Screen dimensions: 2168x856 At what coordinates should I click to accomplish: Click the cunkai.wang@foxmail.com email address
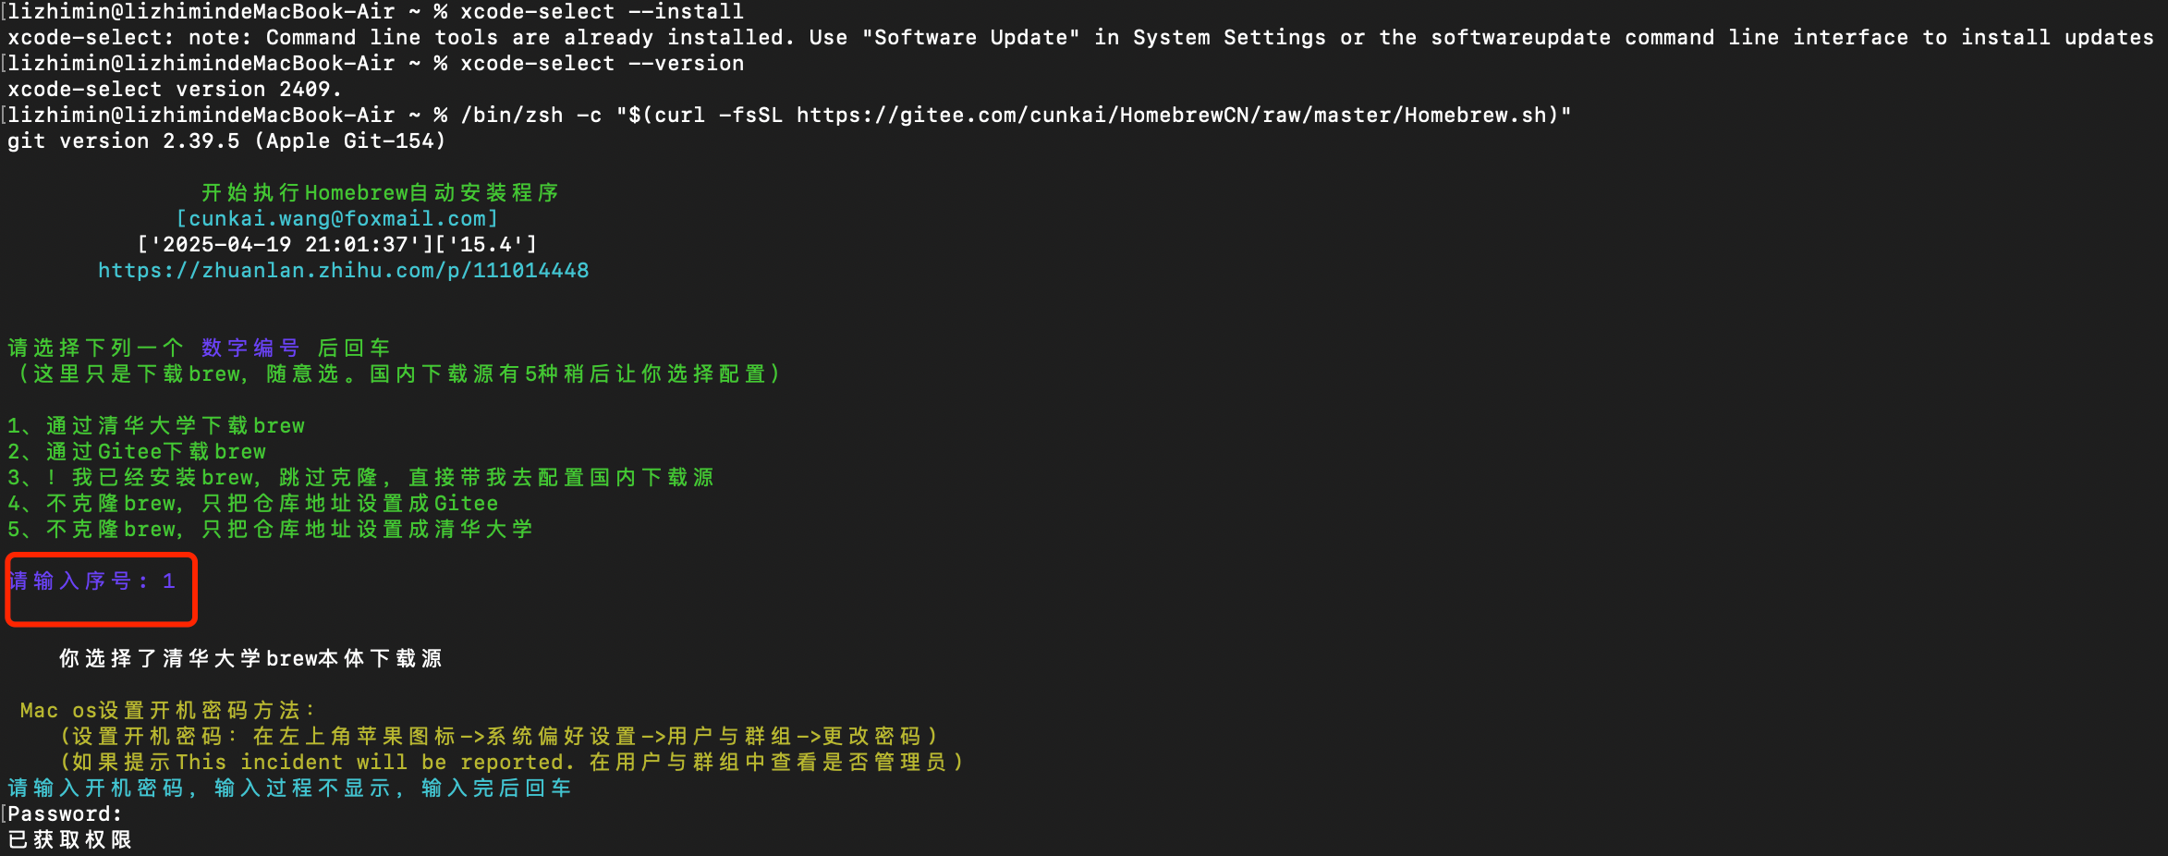coord(337,219)
